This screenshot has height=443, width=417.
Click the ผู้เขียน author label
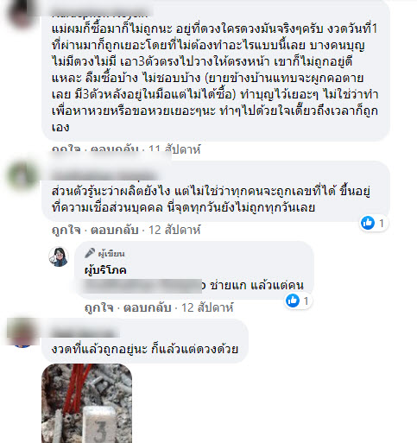coord(111,254)
